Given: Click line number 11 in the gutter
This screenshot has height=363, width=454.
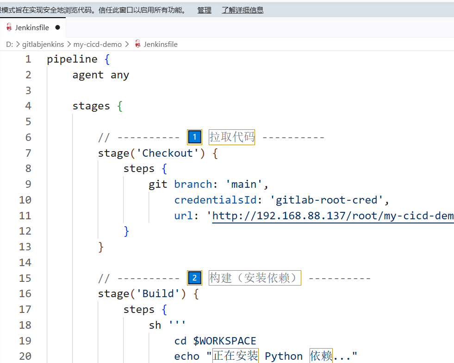Looking at the screenshot, I should click(x=25, y=216).
